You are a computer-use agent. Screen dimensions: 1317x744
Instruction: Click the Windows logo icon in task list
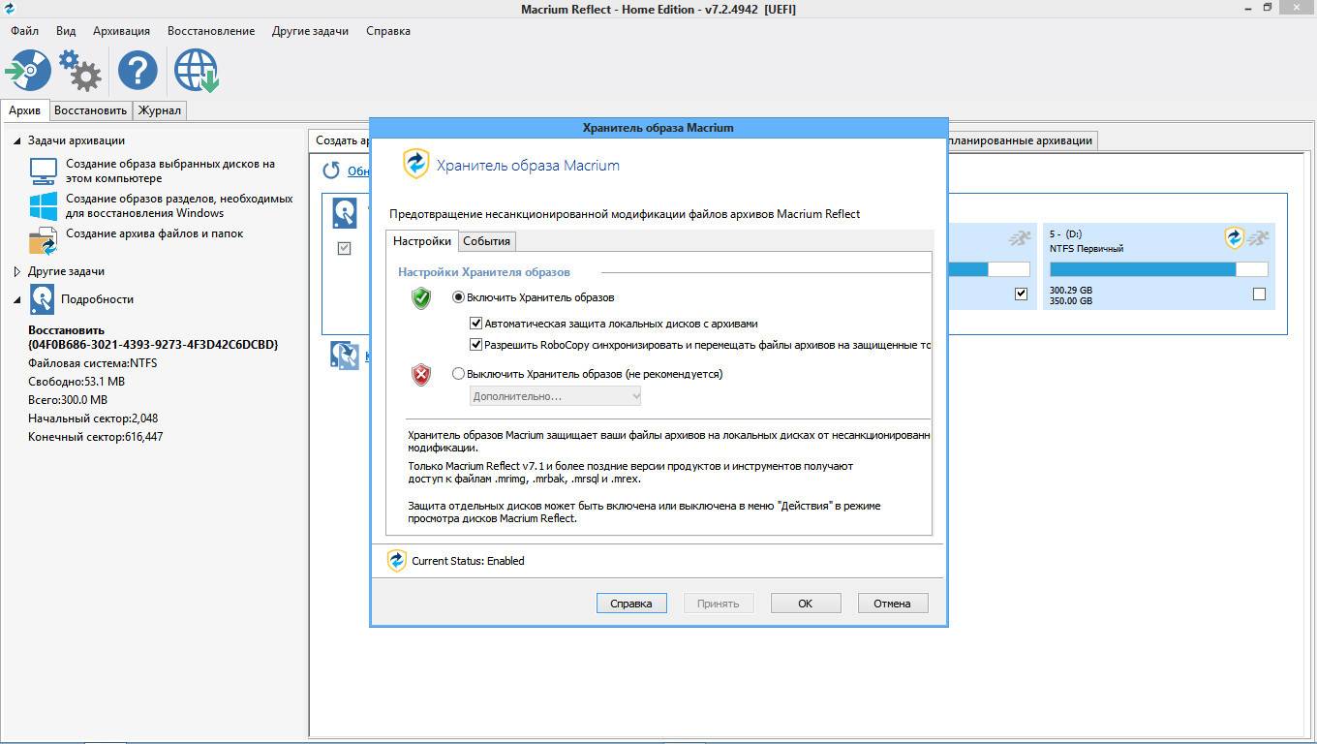pyautogui.click(x=44, y=205)
